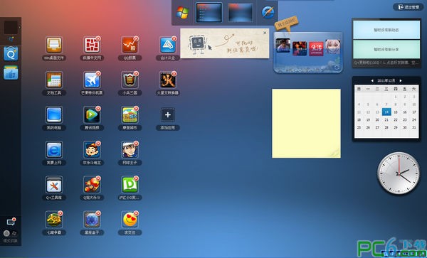Click the small Windows flag icon at sidebar bottom
This screenshot has height=258, width=427.
point(14,233)
